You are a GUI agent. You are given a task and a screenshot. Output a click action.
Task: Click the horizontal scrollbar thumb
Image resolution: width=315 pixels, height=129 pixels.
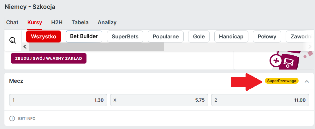tap(97, 47)
